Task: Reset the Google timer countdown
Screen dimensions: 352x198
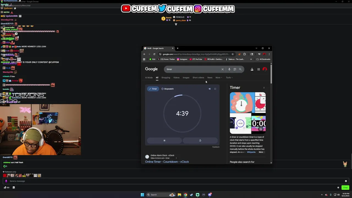Action: point(200,141)
